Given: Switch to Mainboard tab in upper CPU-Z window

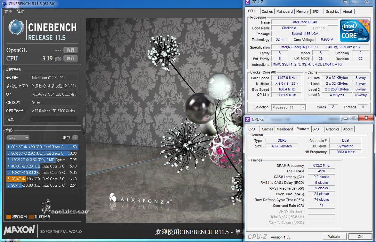Looking at the screenshot, I should click(x=284, y=12).
